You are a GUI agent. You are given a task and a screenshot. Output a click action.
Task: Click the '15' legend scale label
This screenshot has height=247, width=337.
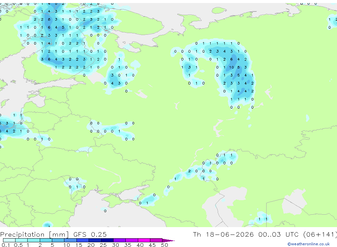(x=79, y=245)
